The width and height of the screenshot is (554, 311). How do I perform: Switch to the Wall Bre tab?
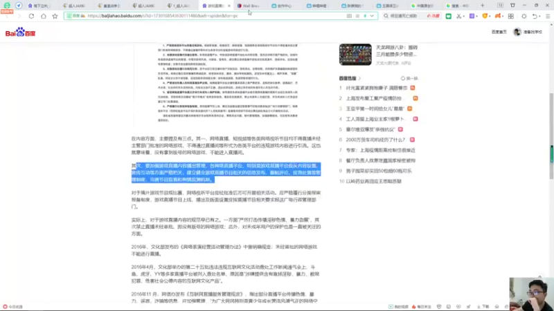(x=249, y=6)
